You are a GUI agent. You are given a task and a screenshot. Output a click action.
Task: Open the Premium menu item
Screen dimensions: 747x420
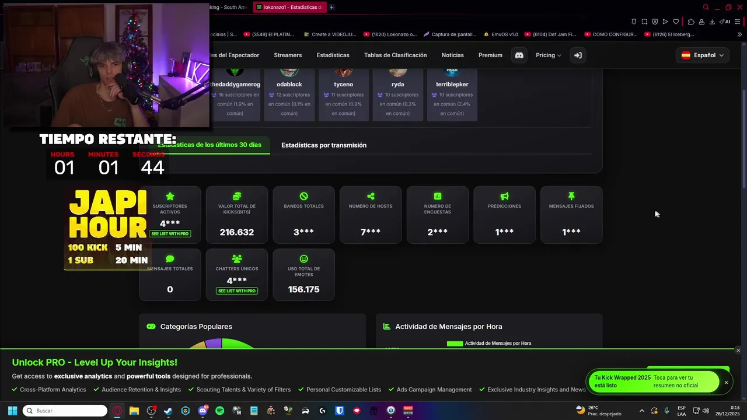[x=490, y=55]
